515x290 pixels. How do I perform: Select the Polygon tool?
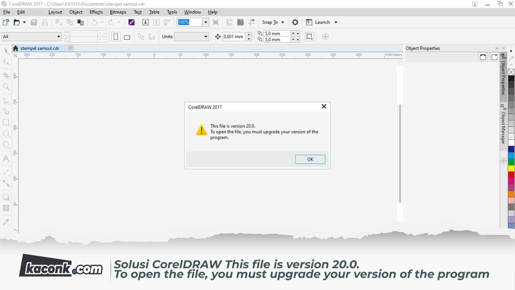pyautogui.click(x=6, y=145)
